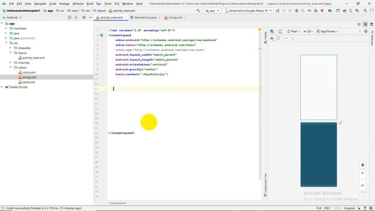Switch to MainActivity.java tab

145,18
